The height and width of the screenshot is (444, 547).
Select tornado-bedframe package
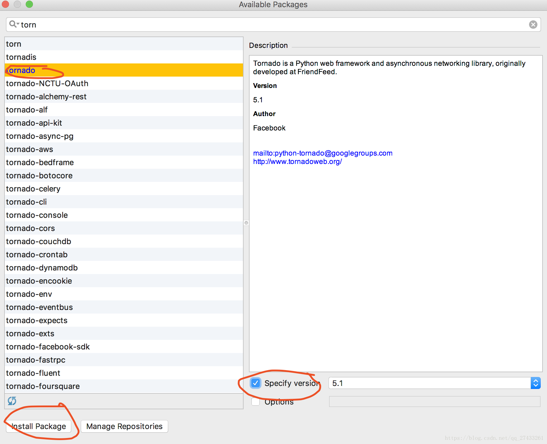[x=124, y=162]
